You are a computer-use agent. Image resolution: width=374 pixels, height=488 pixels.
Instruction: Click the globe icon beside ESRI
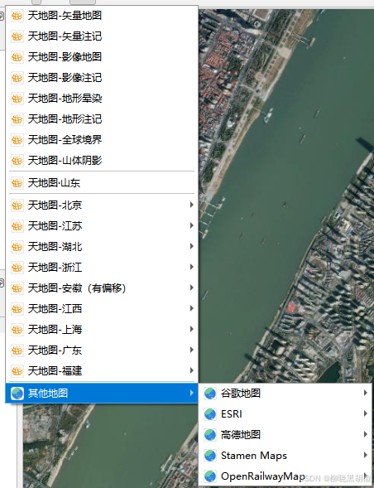[x=210, y=414]
